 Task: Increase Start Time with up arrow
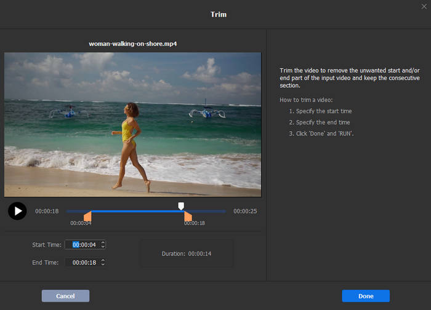pos(103,243)
